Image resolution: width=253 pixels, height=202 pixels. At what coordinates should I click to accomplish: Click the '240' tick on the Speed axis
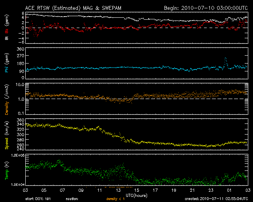(21, 149)
